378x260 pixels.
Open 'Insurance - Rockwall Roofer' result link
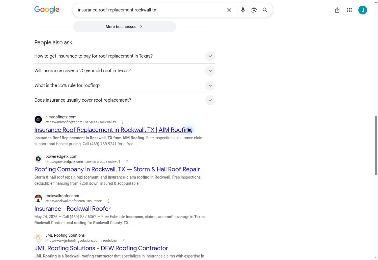[x=72, y=209]
